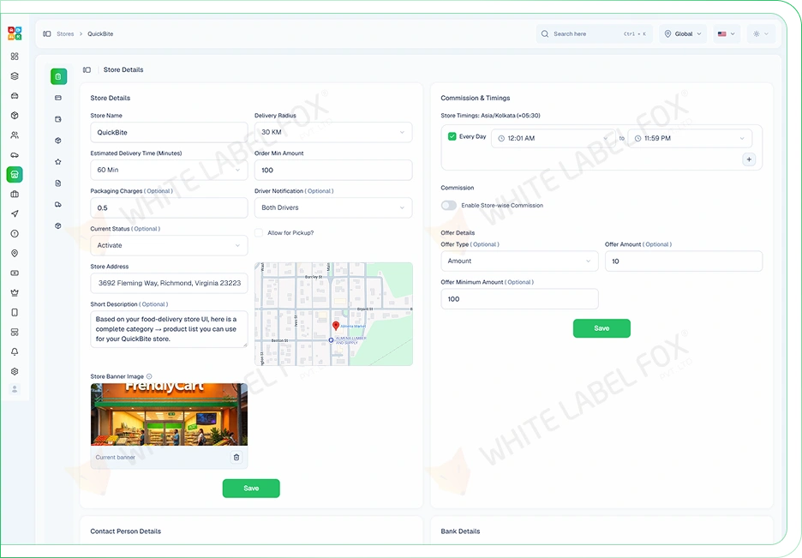Click the Bank Details heading
Viewport: 802px width, 558px height.
point(460,531)
